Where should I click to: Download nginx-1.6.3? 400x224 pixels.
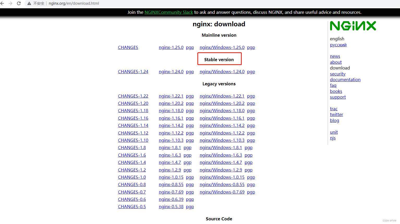click(x=170, y=155)
